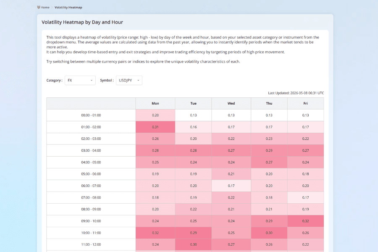Click Friday 09:00 - 10:00 cell 0.32
Screen dimensions: 378x252
(305, 221)
